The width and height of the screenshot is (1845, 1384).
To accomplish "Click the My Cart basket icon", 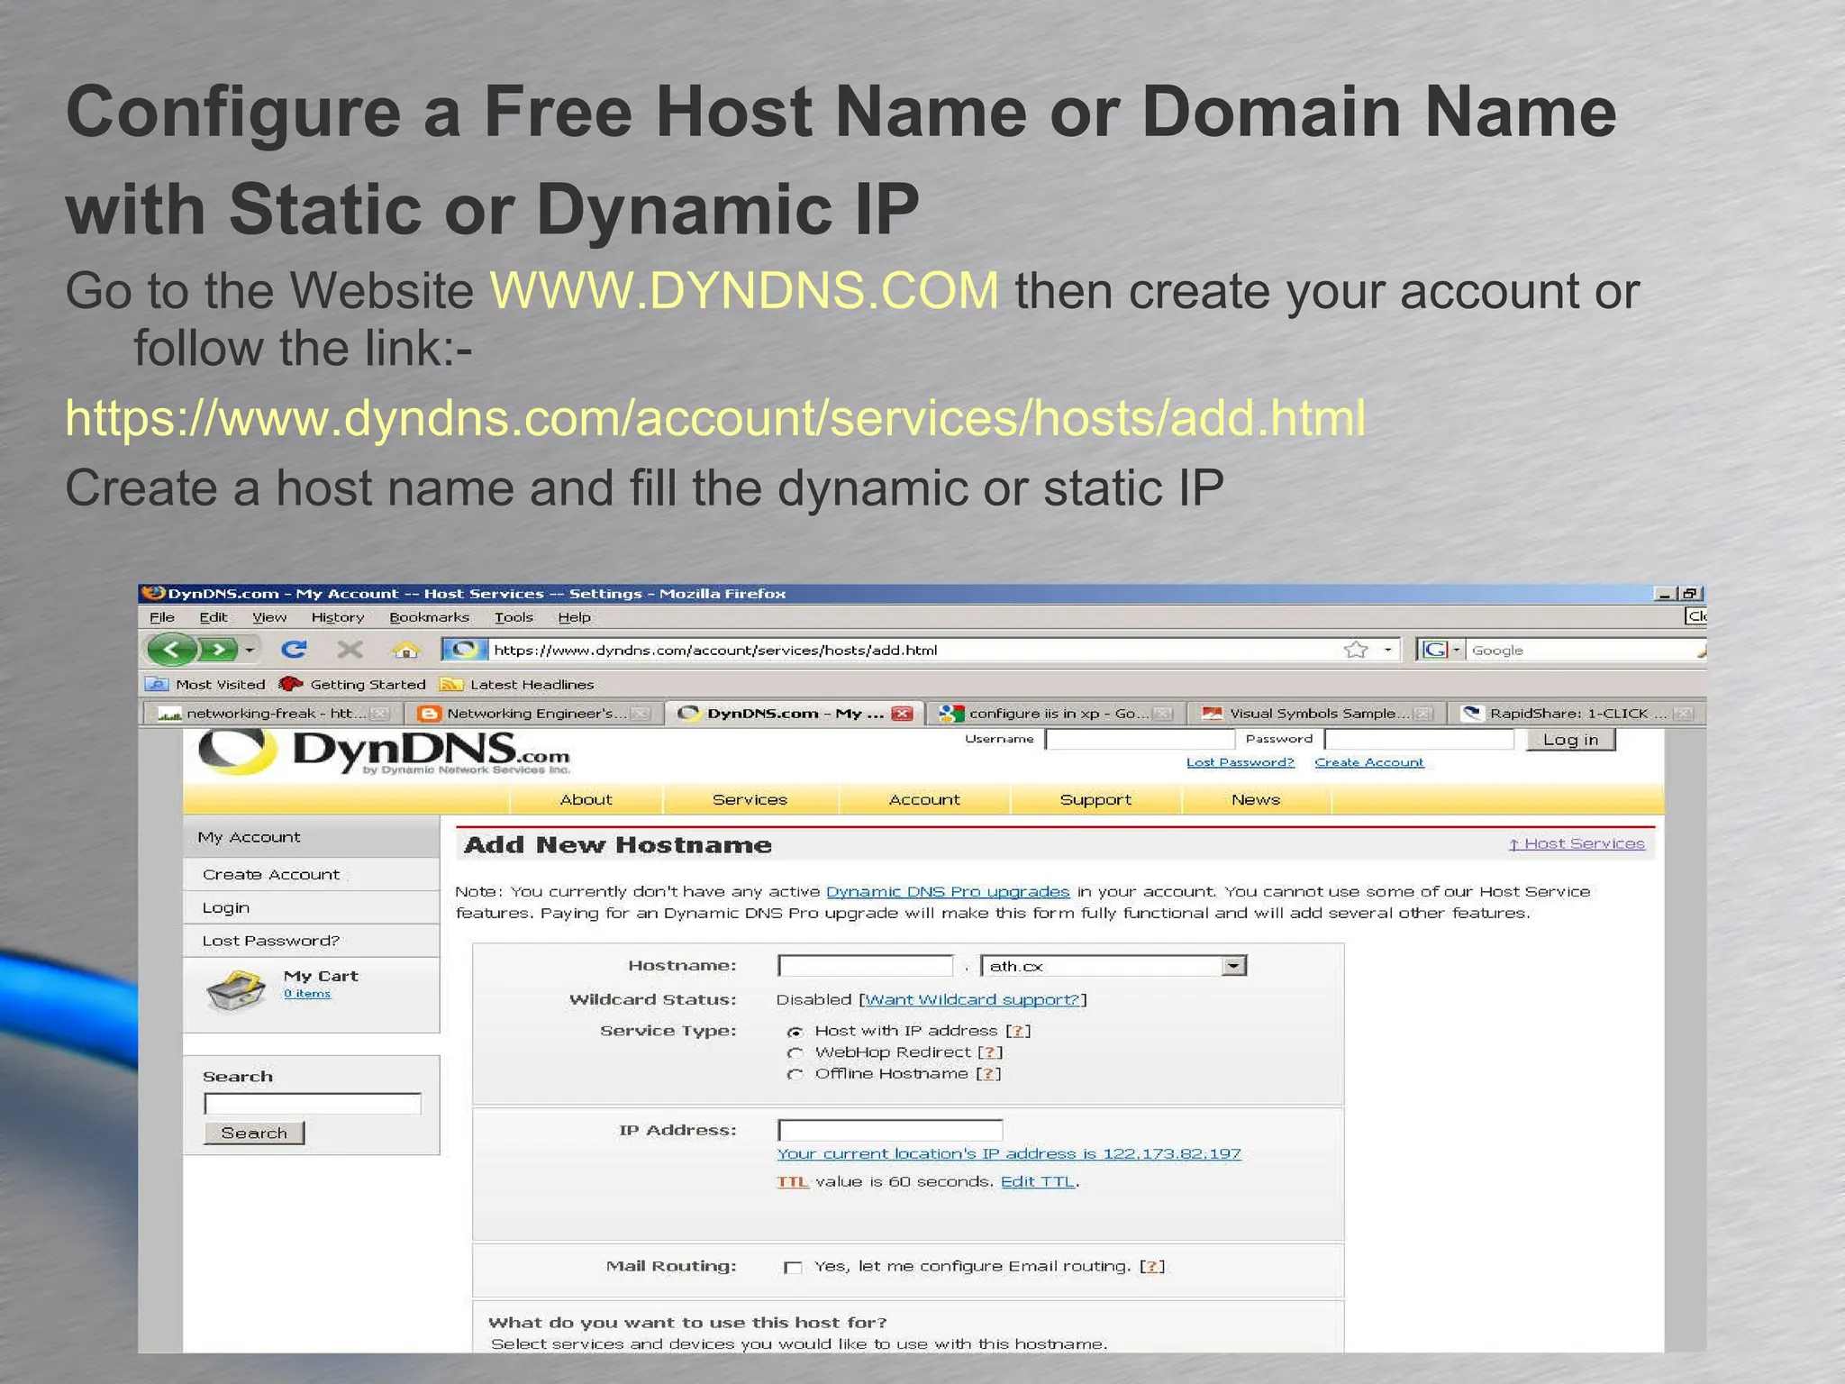I will tap(236, 991).
